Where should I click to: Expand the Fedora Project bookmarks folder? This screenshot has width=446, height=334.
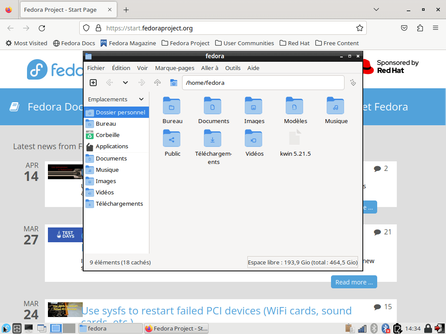click(186, 43)
